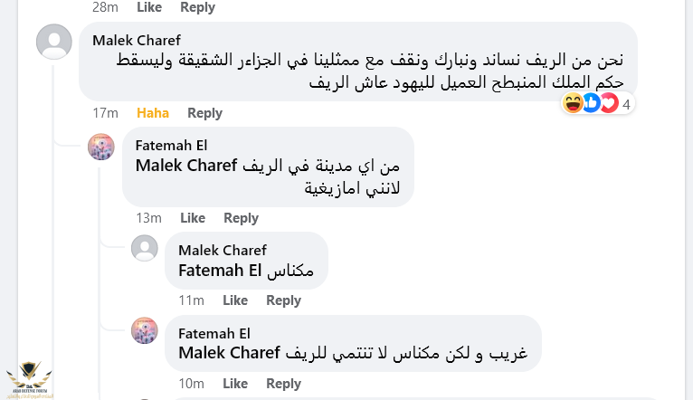Open Fatemah El's avatar on the last comment
Image resolution: width=693 pixels, height=400 pixels.
click(x=145, y=330)
